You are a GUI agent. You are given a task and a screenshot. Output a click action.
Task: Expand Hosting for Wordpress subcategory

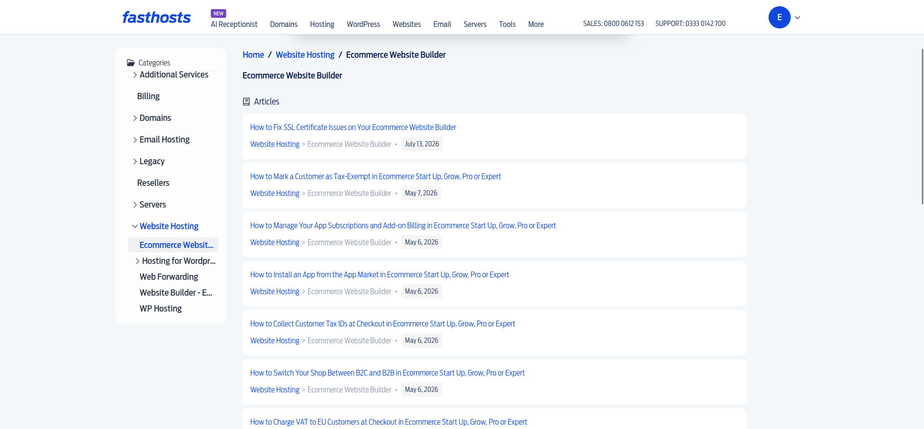(x=137, y=261)
